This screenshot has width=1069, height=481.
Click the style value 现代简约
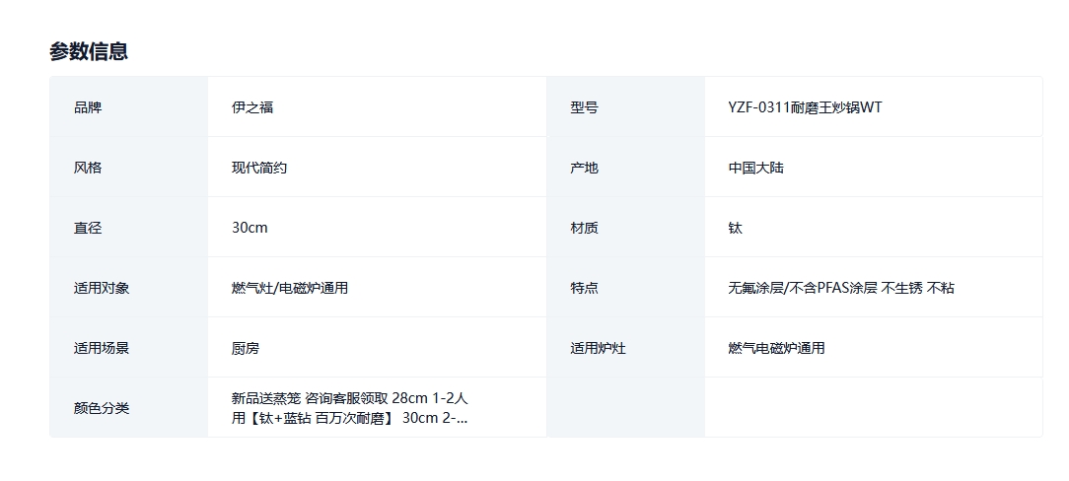[x=259, y=167]
